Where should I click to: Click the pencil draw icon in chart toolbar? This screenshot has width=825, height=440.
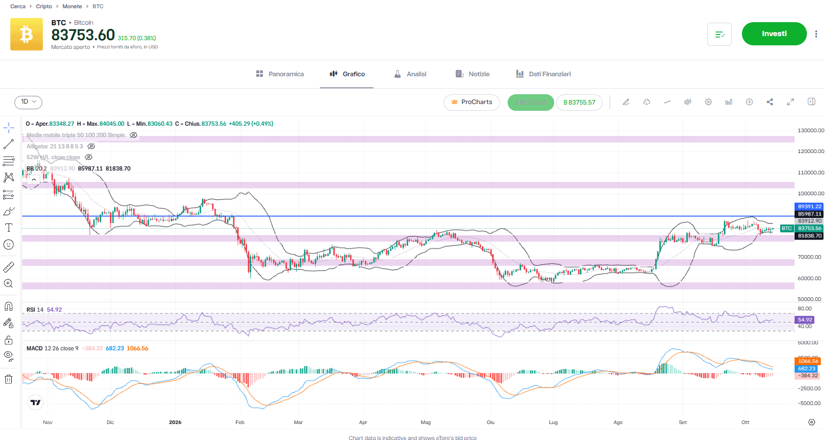point(626,102)
